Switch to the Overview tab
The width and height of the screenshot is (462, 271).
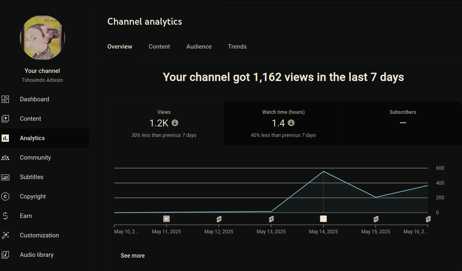click(x=119, y=47)
